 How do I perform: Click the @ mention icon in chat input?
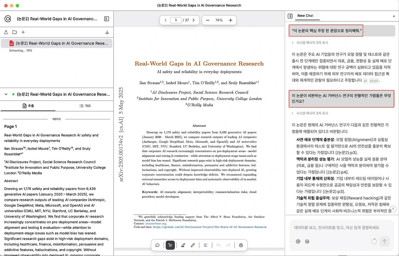point(298,241)
